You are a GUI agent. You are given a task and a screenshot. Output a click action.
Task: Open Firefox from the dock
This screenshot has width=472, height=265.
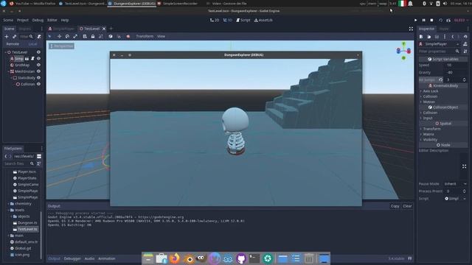coord(175,258)
